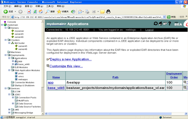
Task: Open the app link in the Name column
Action: pyautogui.click(x=51, y=82)
